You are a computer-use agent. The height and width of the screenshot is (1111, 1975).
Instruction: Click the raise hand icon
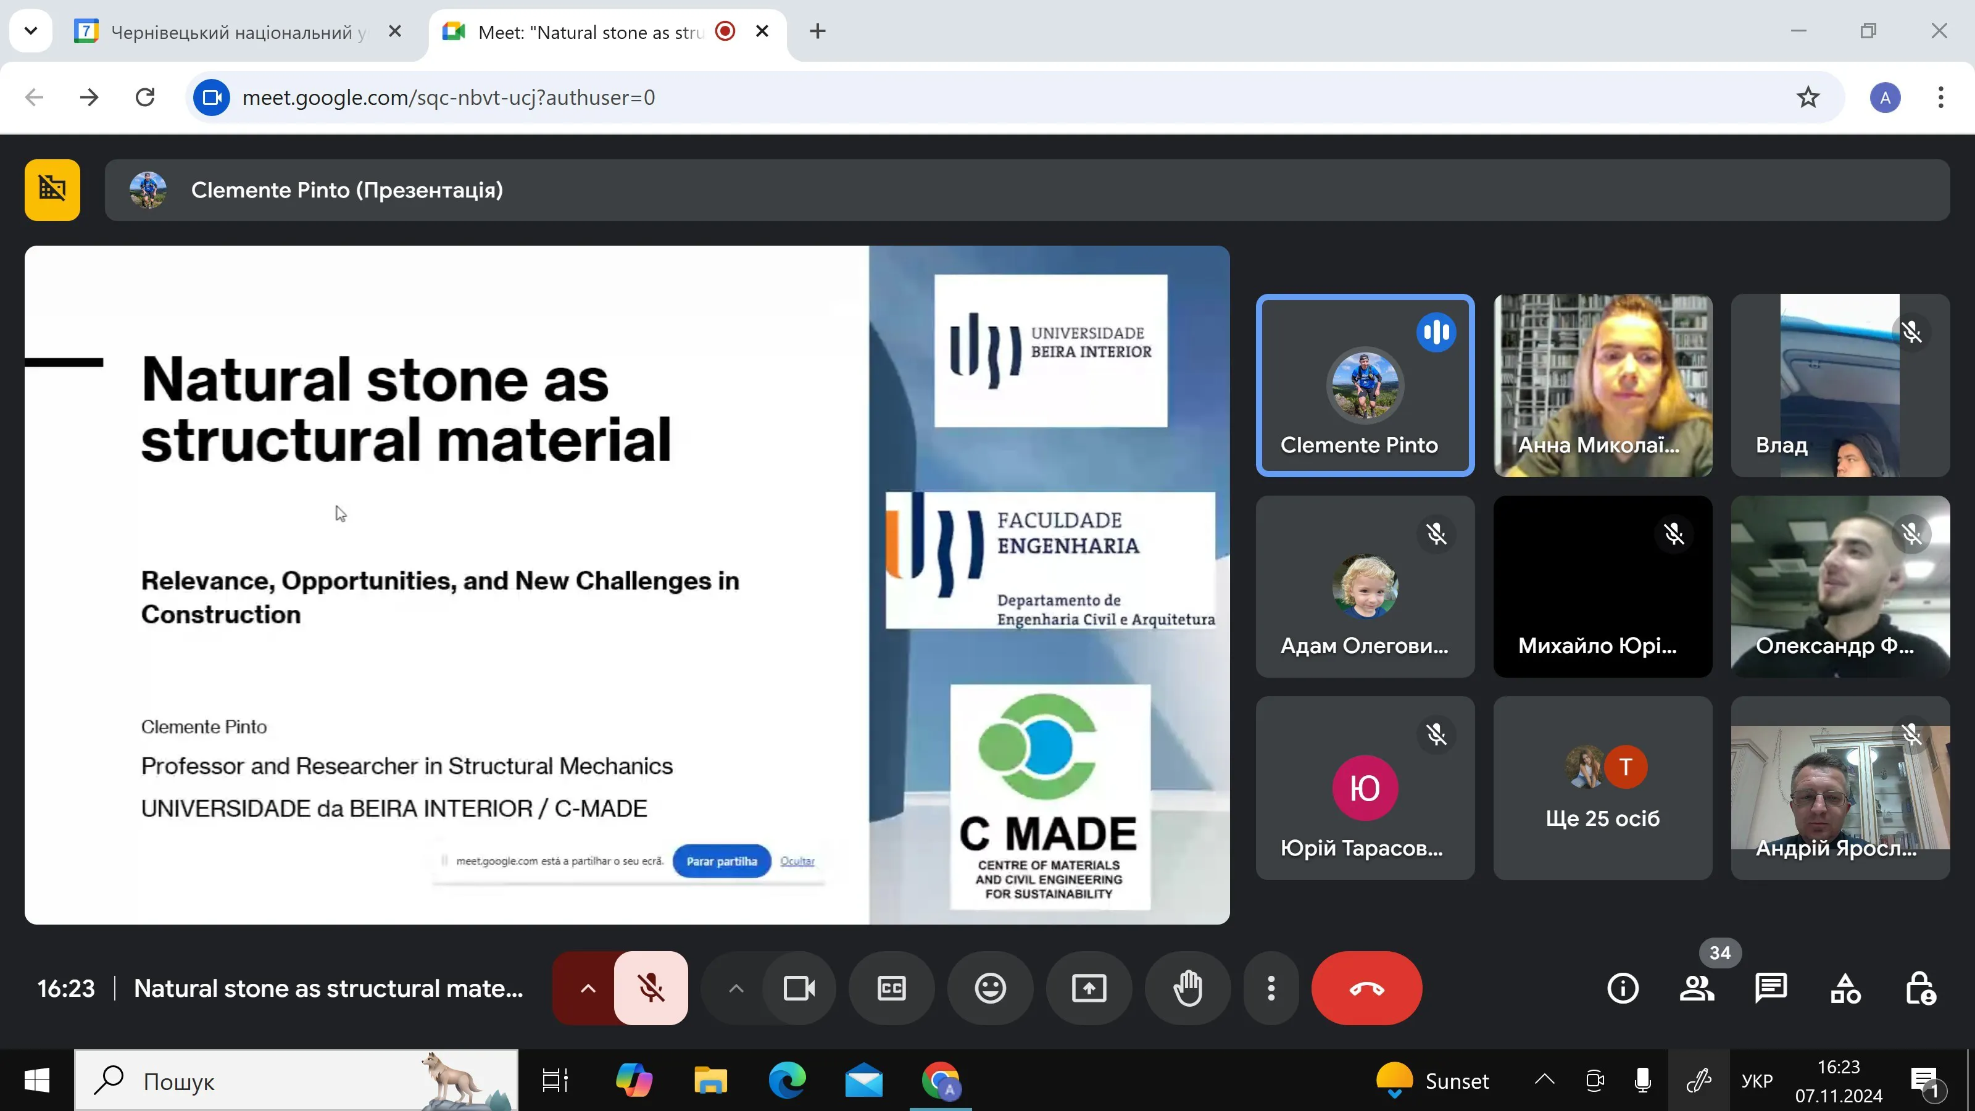click(x=1187, y=988)
